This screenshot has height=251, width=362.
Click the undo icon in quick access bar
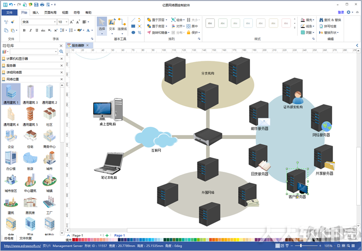point(11,5)
